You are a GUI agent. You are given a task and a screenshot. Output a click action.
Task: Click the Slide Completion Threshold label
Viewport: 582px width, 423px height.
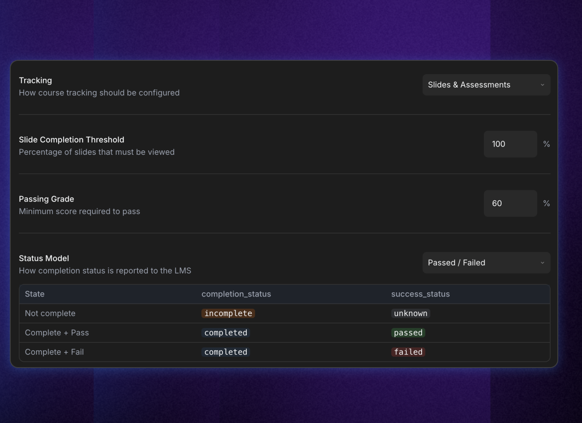tap(71, 140)
